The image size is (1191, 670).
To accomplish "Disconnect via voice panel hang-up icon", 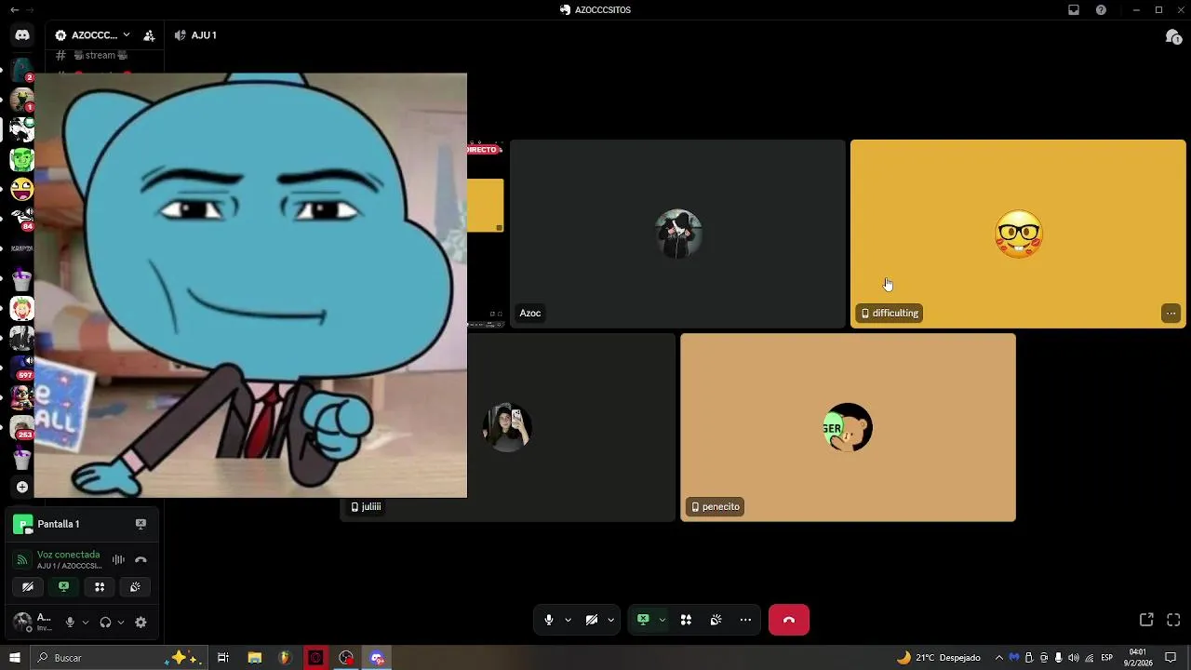I will (141, 559).
